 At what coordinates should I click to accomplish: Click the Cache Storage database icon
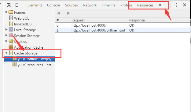point(11,53)
